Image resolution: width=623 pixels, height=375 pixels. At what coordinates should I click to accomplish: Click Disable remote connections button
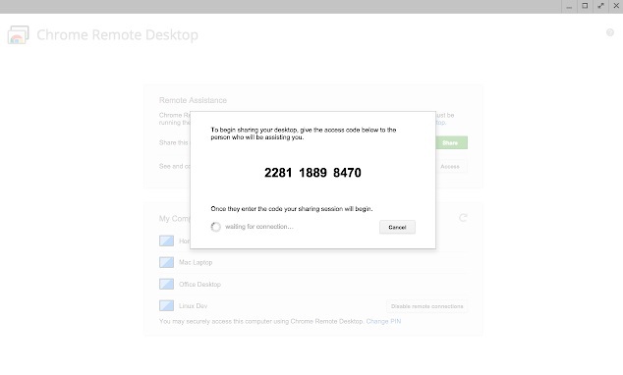tap(427, 306)
